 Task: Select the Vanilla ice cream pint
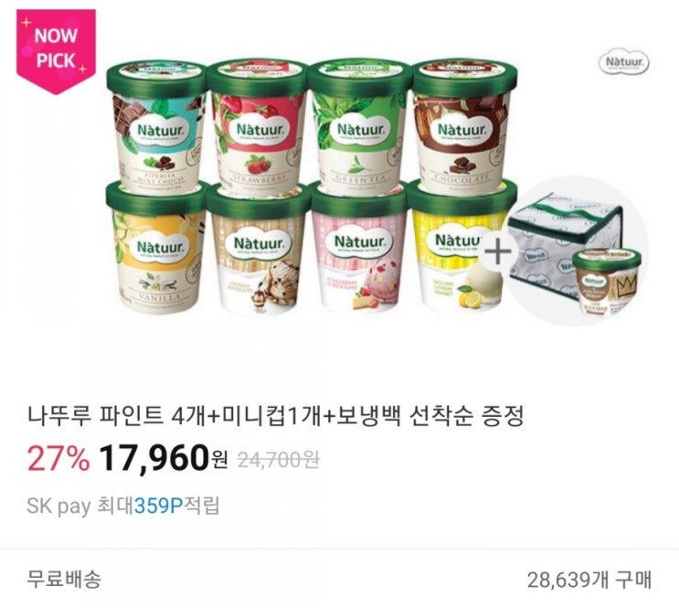[157, 247]
